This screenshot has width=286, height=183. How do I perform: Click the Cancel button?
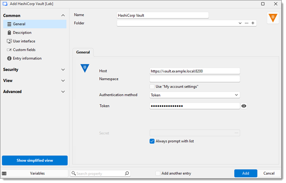[x=269, y=174]
